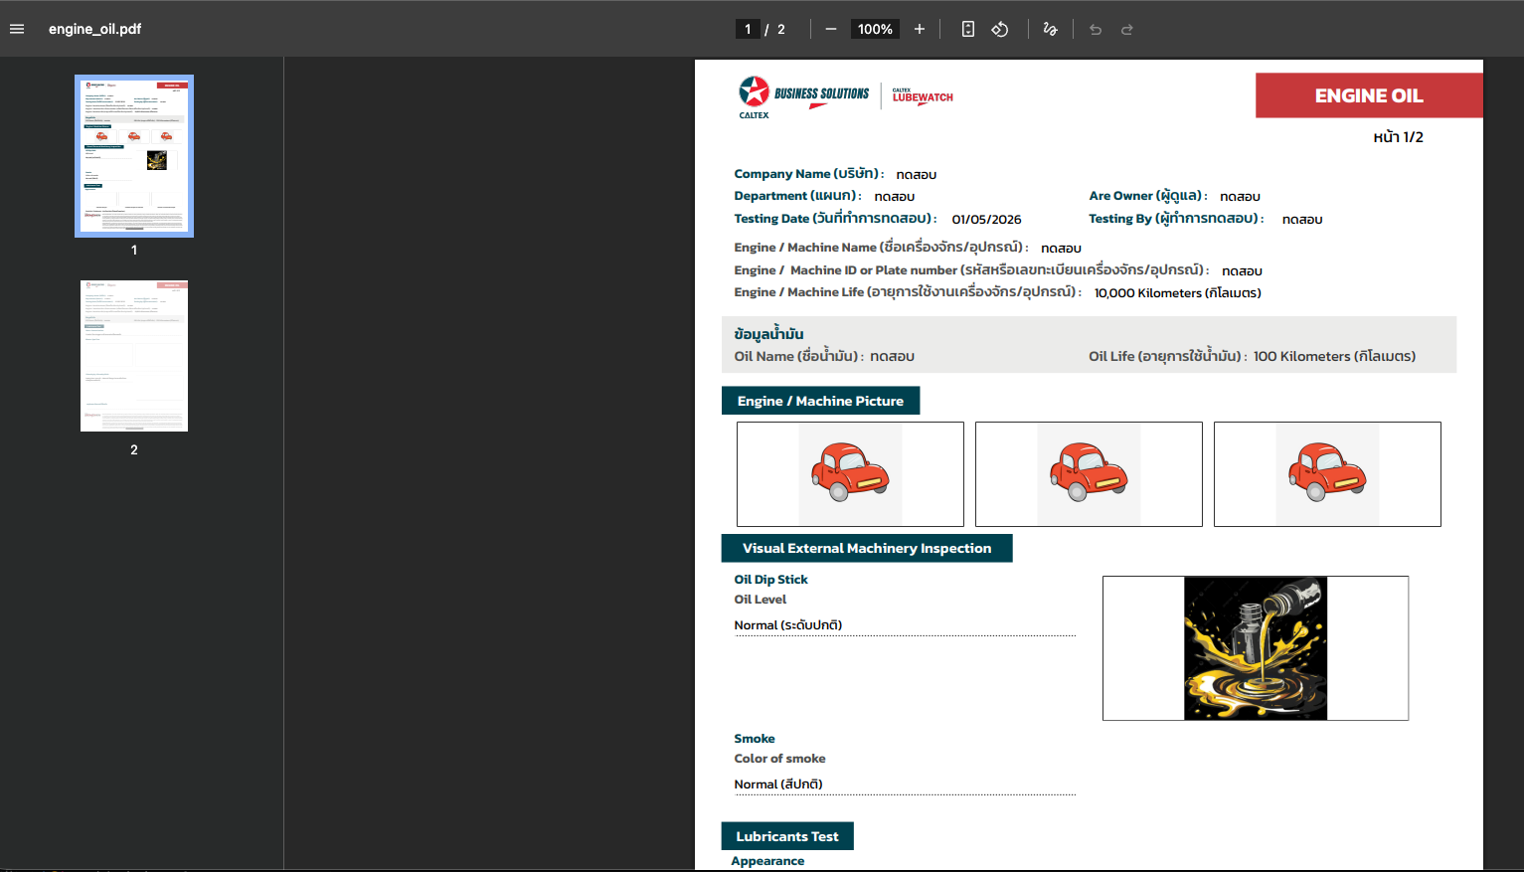The width and height of the screenshot is (1524, 872).
Task: Click the Visual External Machinery Inspection heading
Action: [x=867, y=548]
